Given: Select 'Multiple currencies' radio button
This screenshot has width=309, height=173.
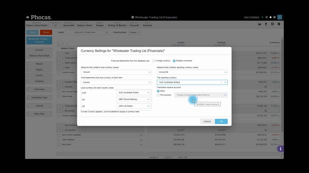Looking at the screenshot, I should coord(174,61).
